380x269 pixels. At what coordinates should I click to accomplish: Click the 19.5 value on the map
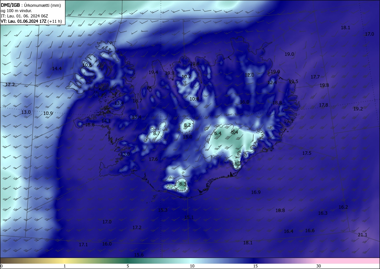point(293,82)
